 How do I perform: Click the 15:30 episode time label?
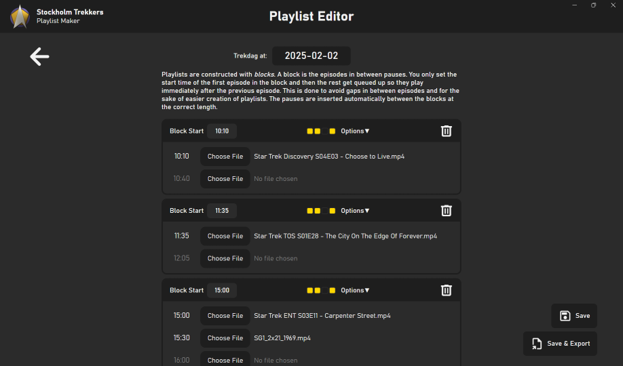pyautogui.click(x=182, y=338)
